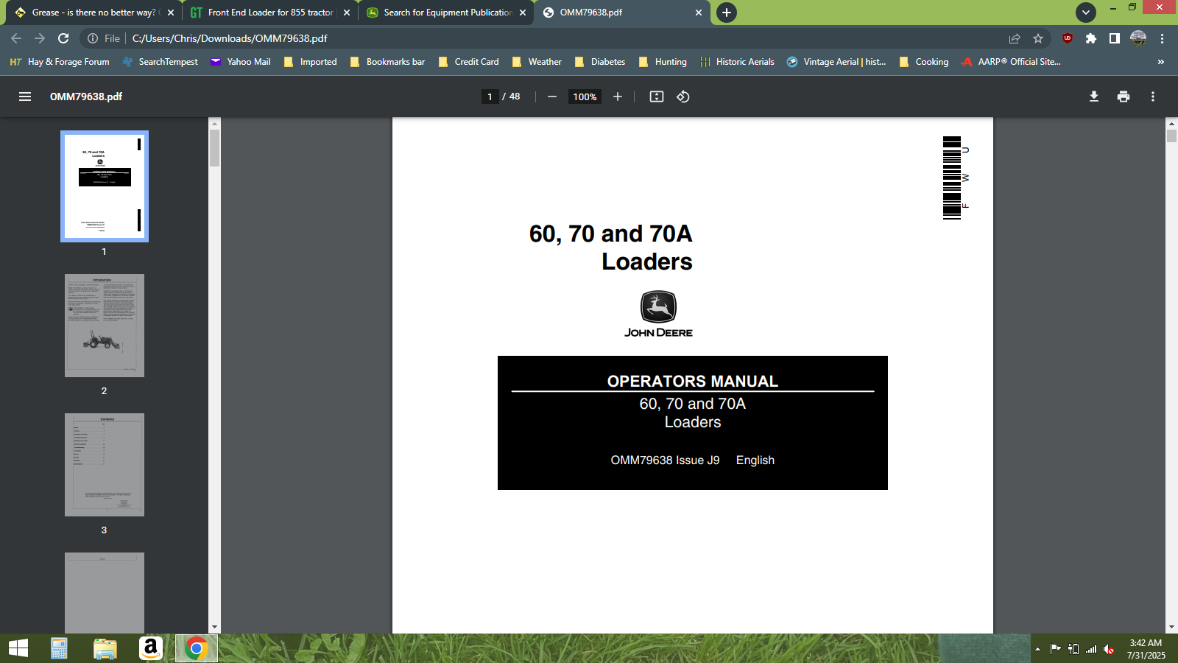Click the Fit to page icon
This screenshot has width=1178, height=663.
click(657, 97)
